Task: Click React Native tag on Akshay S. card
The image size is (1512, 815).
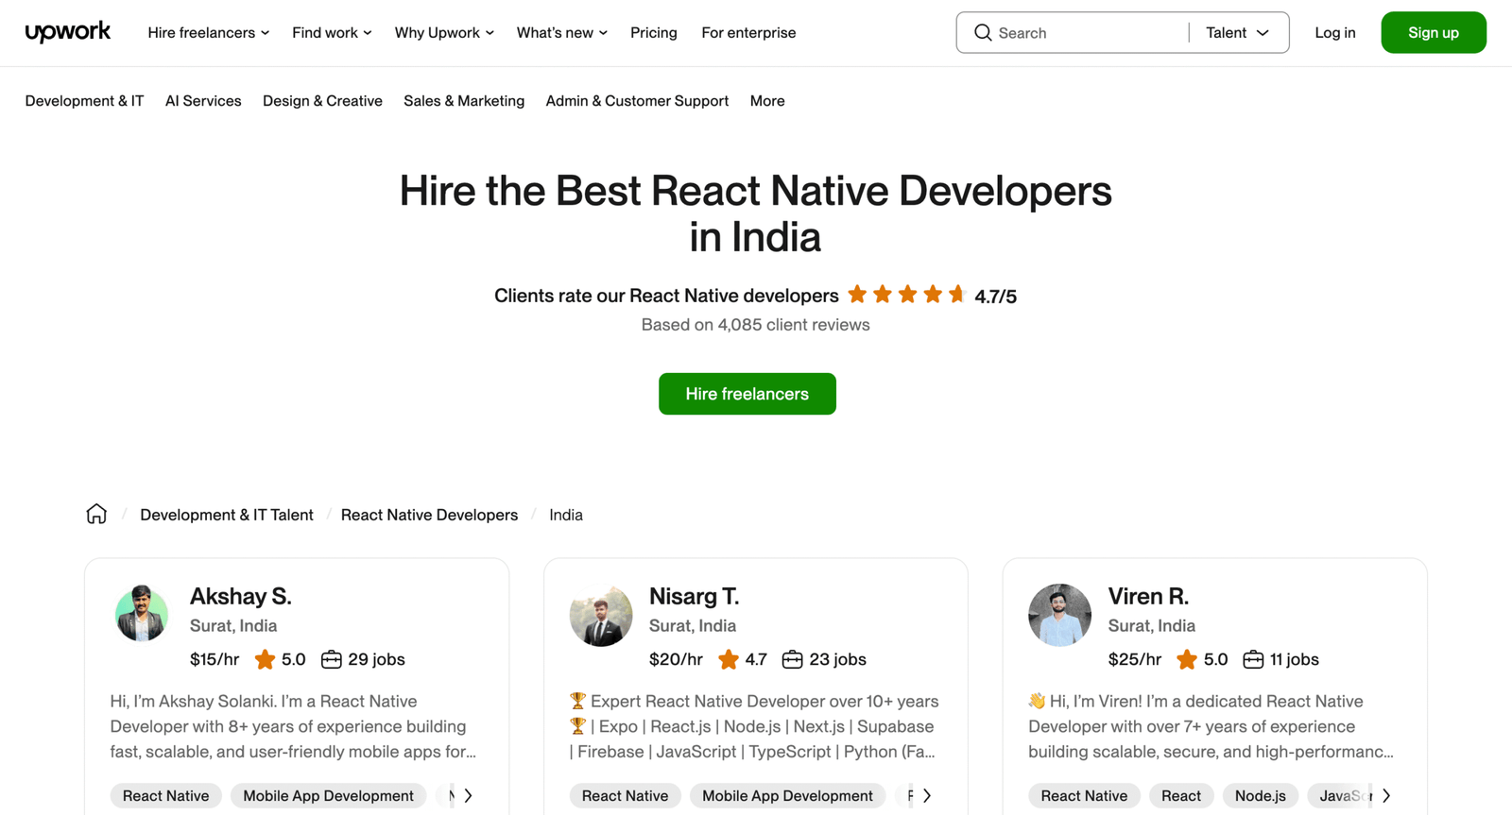Action: point(166,796)
